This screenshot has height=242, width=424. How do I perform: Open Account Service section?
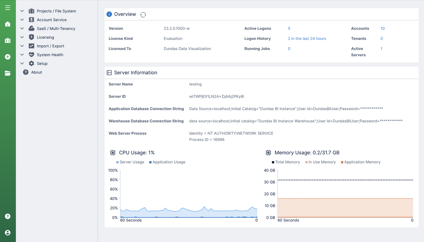coord(52,20)
